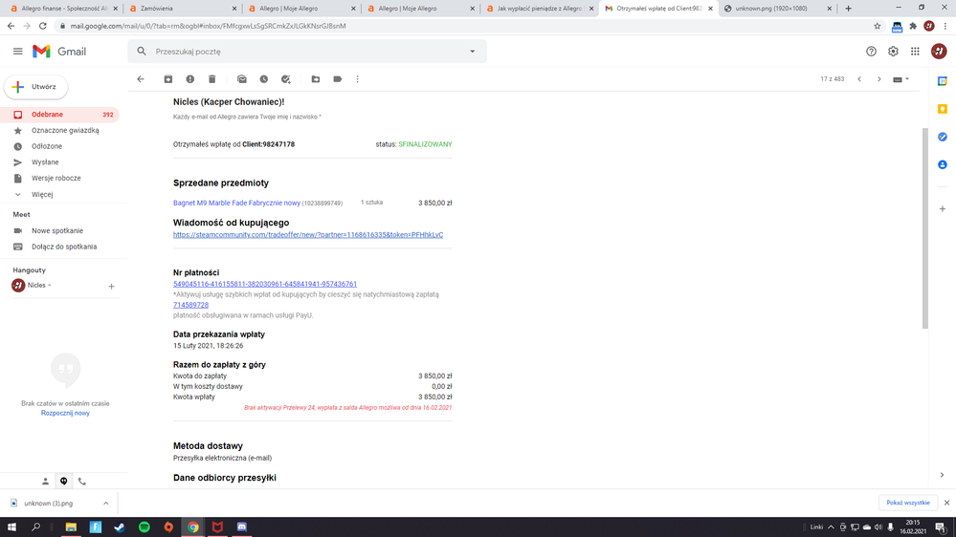Mark the email as unread

[x=242, y=79]
